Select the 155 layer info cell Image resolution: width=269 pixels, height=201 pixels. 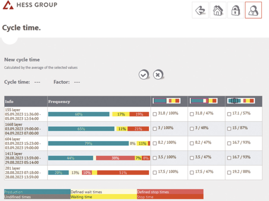[26, 114]
